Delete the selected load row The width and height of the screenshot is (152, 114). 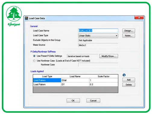[129, 85]
